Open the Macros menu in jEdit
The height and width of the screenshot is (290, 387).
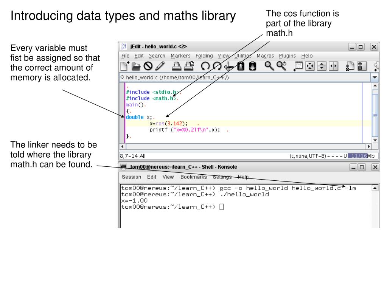tap(265, 56)
